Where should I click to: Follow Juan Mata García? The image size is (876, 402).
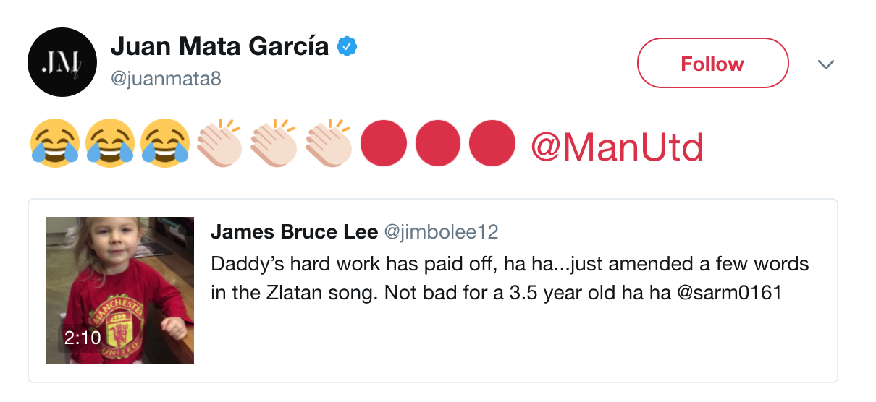pos(712,64)
